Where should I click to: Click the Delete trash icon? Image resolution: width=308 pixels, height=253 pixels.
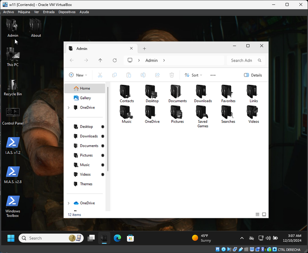pyautogui.click(x=172, y=75)
